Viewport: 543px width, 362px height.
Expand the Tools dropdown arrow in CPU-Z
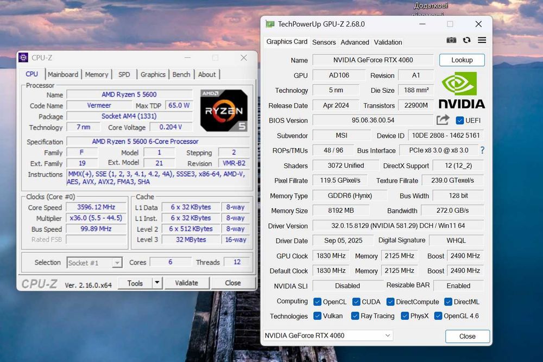157,283
